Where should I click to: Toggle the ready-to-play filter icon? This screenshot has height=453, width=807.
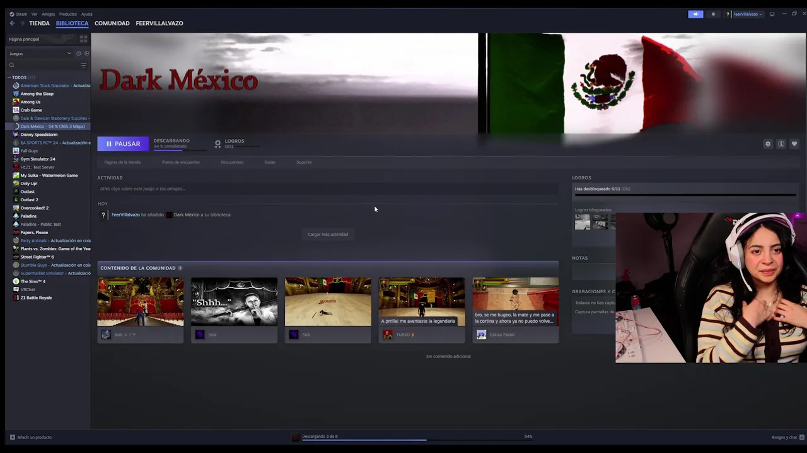86,53
